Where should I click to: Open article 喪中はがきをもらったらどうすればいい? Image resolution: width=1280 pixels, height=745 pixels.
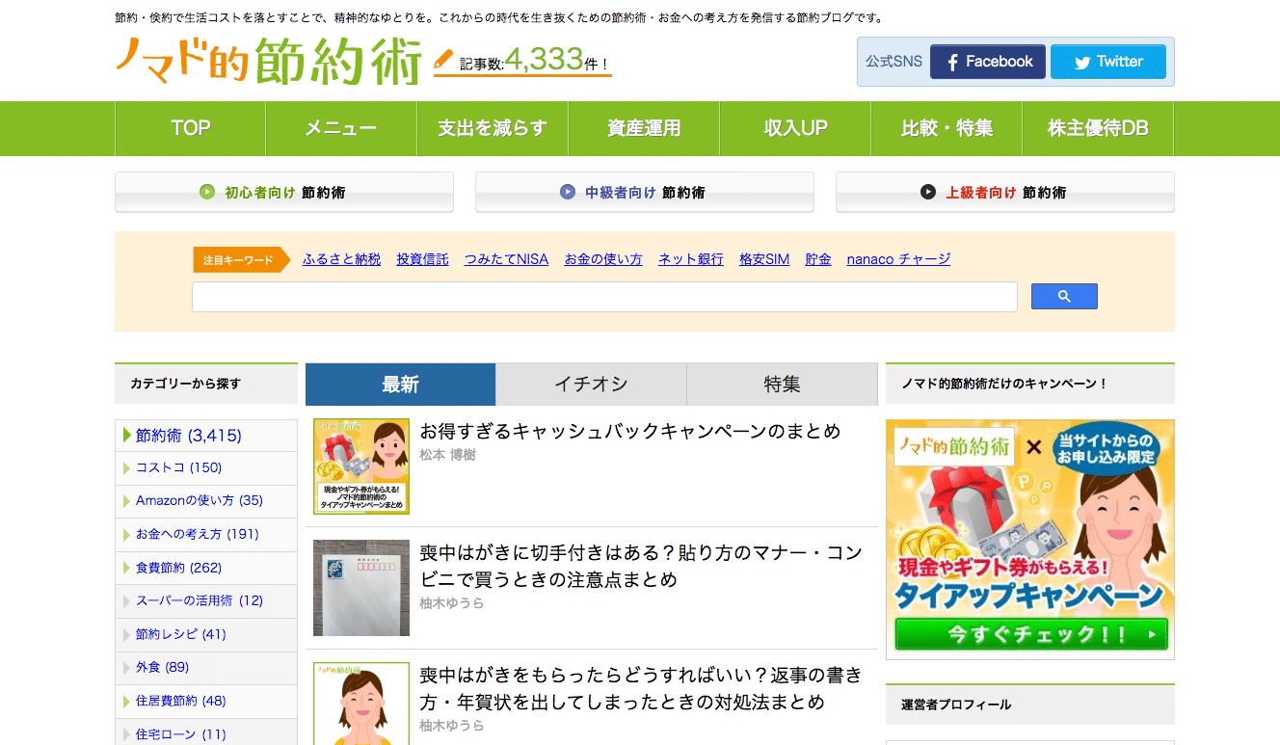click(x=641, y=688)
